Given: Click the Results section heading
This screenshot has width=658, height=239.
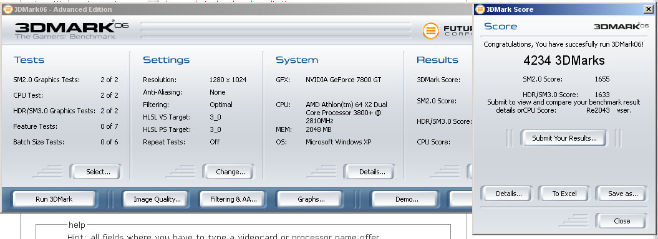Looking at the screenshot, I should coord(437,60).
